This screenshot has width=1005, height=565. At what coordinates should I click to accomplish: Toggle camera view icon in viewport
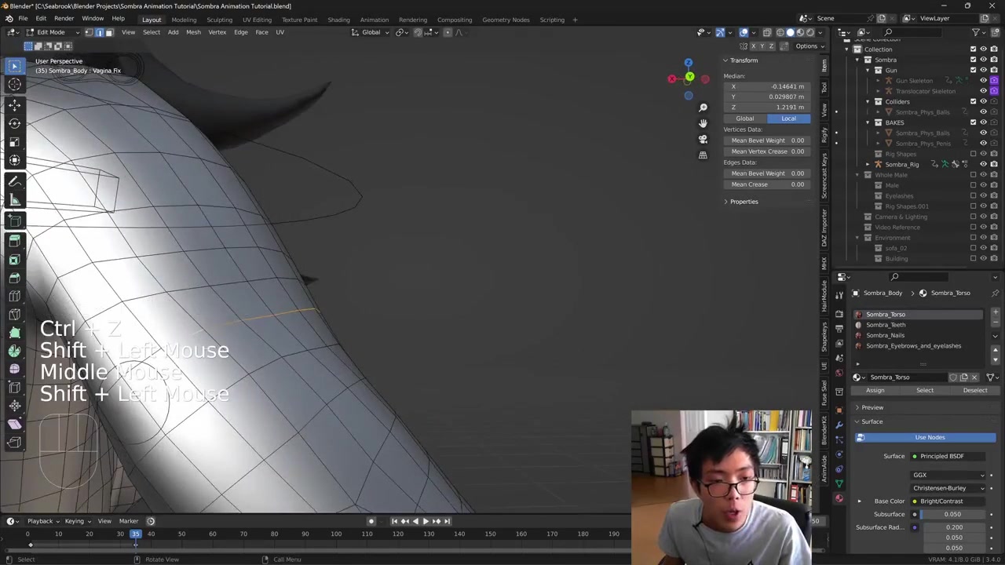click(x=703, y=139)
